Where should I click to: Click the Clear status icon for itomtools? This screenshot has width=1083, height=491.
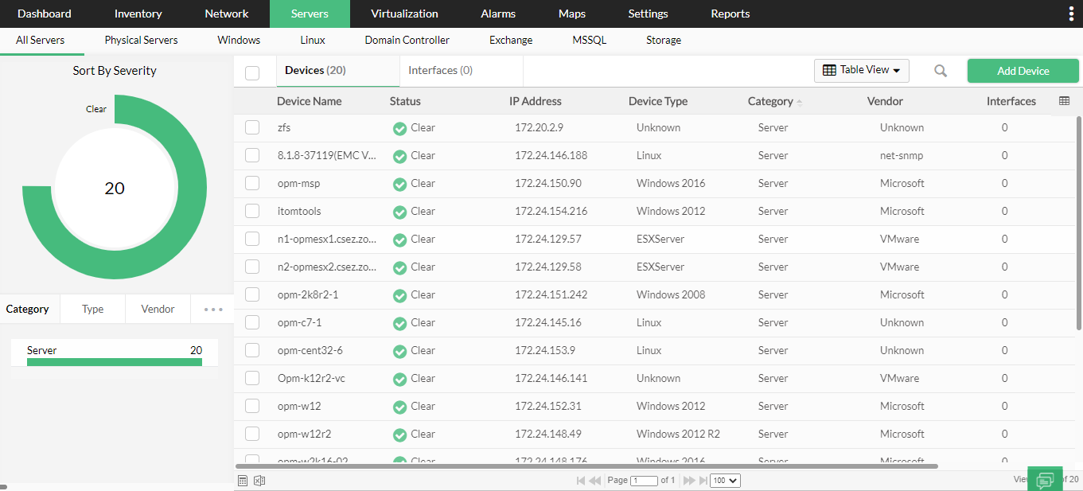tap(400, 212)
